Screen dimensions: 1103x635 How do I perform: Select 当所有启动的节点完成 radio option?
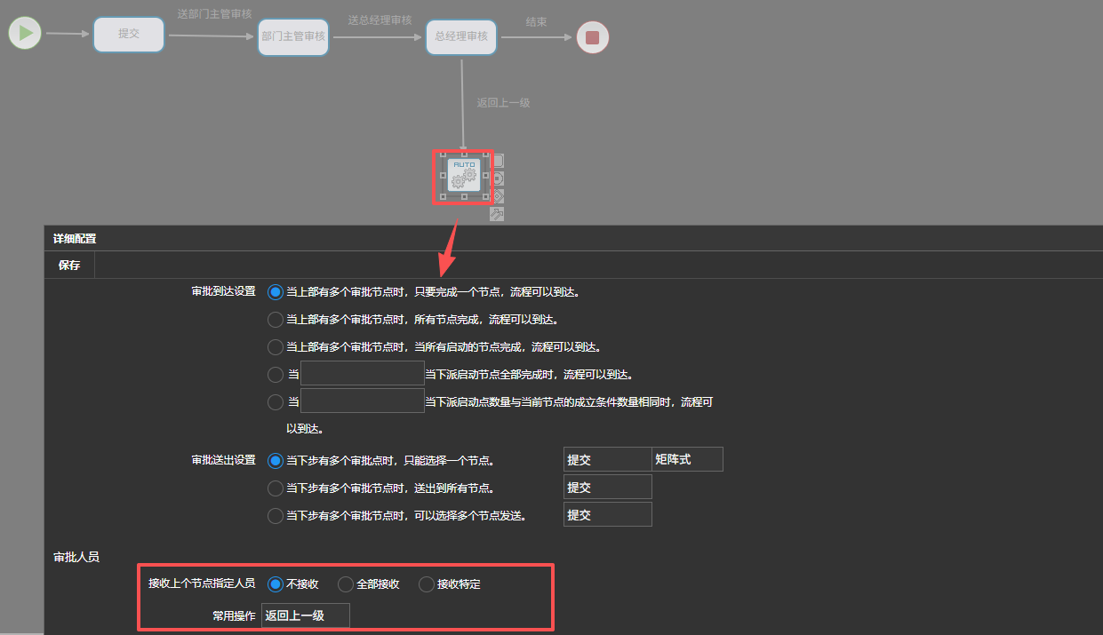(276, 346)
